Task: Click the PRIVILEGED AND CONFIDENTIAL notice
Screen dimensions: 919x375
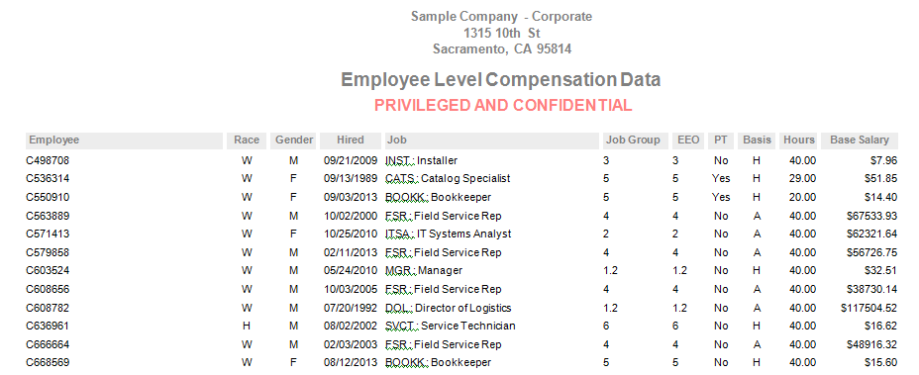Action: (503, 106)
